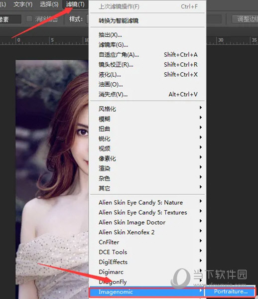Screen dimensions: 258x299
Task: Click the 调整边缘 button
Action: (x=245, y=19)
